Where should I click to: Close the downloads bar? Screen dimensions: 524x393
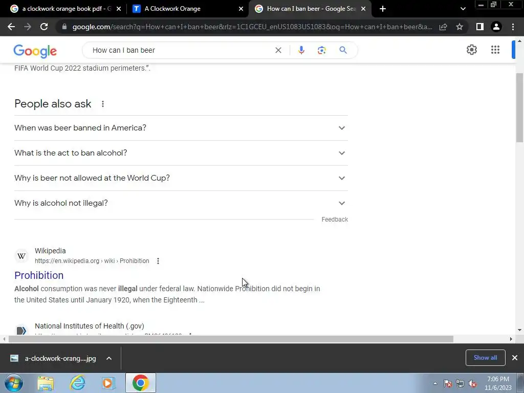(x=515, y=358)
